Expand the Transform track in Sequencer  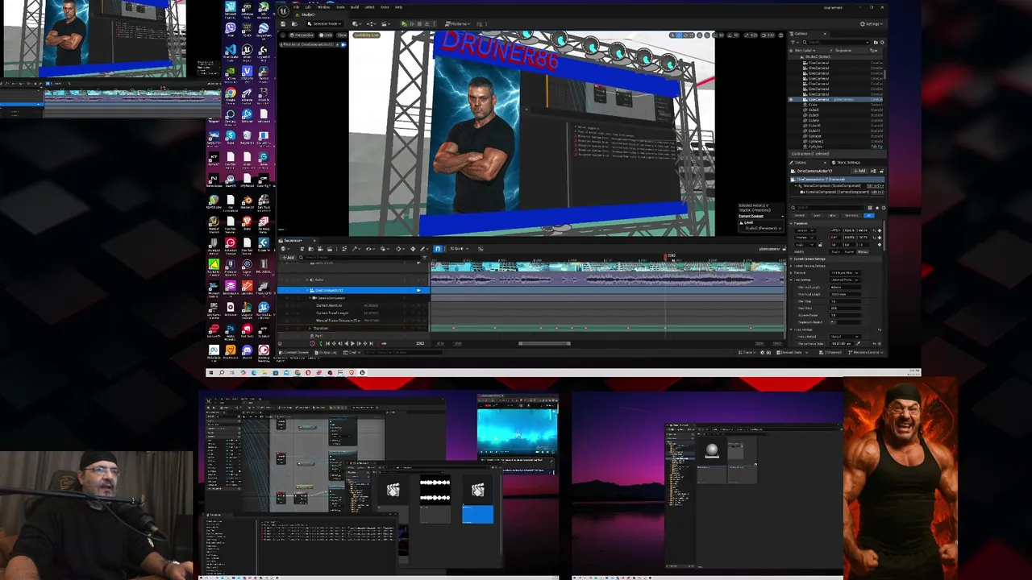[x=310, y=328]
